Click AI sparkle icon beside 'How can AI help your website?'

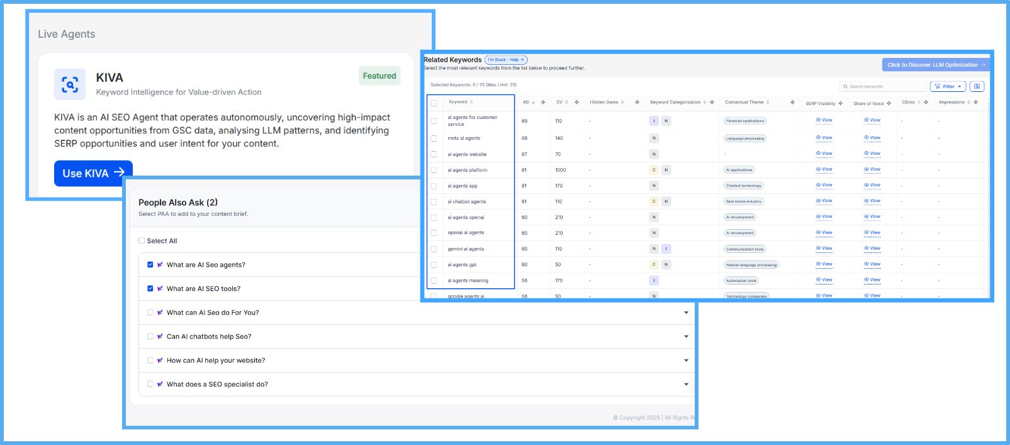160,361
